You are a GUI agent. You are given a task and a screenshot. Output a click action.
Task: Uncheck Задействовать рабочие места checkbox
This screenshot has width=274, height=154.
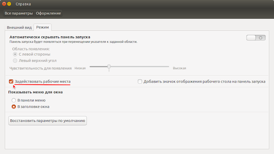coord(11,82)
